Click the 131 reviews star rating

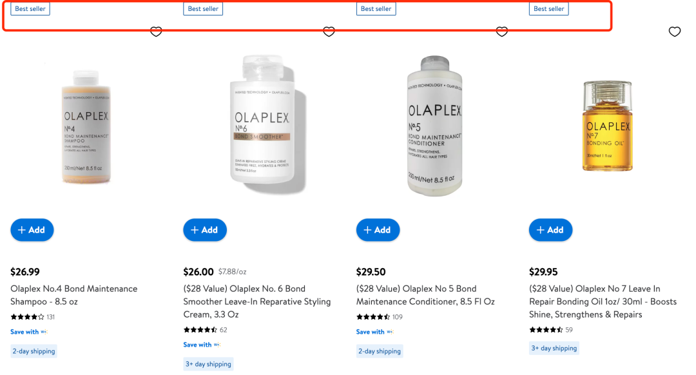coord(32,317)
